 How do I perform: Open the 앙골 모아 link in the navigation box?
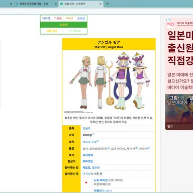tap(52, 31)
